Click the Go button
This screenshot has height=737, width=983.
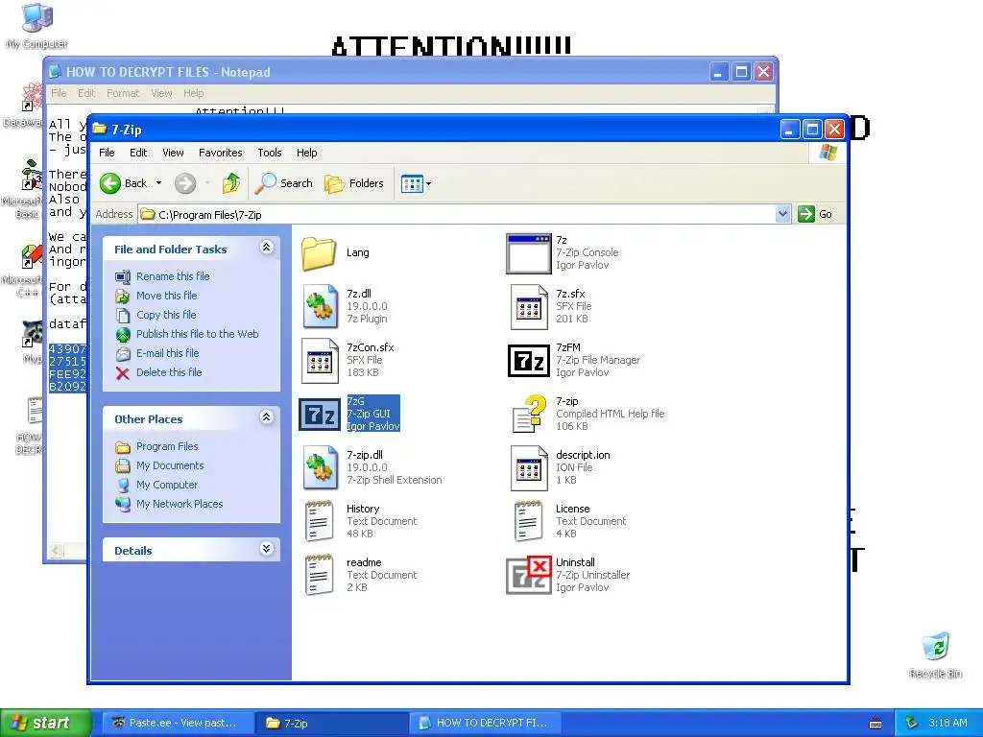coord(815,214)
